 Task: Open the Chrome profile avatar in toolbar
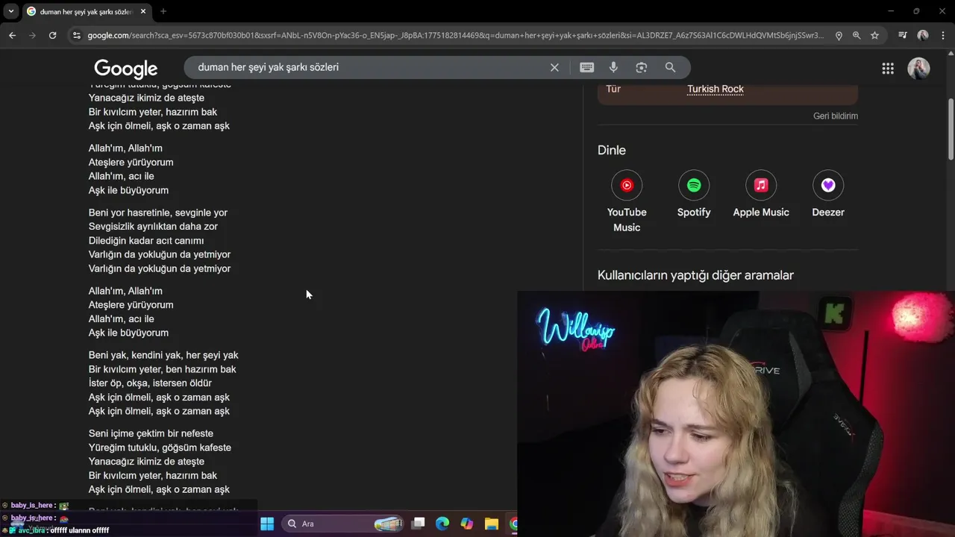click(923, 35)
